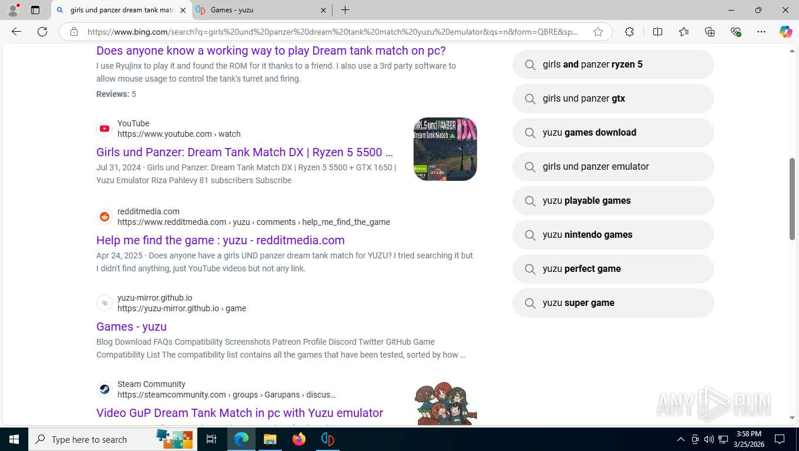
Task: Click the taskbar search box
Action: [x=113, y=439]
